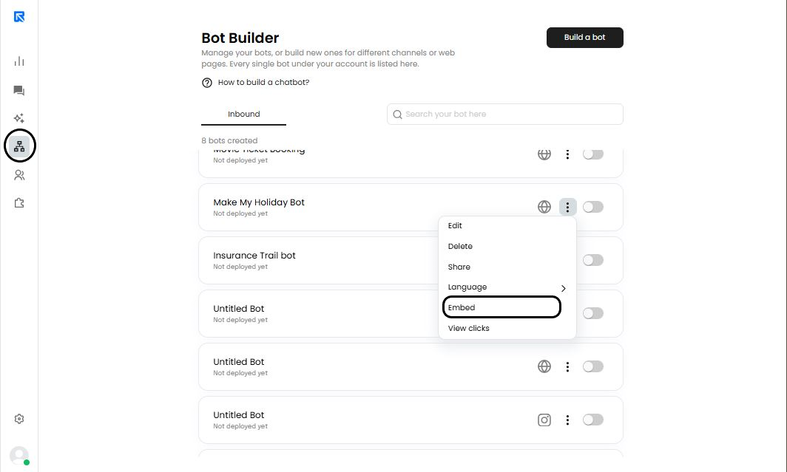The height and width of the screenshot is (472, 787).
Task: Choose Delete in the bot options menu
Action: point(460,246)
